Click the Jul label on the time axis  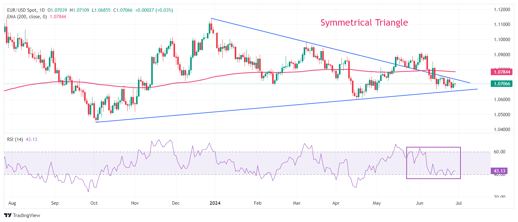459,203
